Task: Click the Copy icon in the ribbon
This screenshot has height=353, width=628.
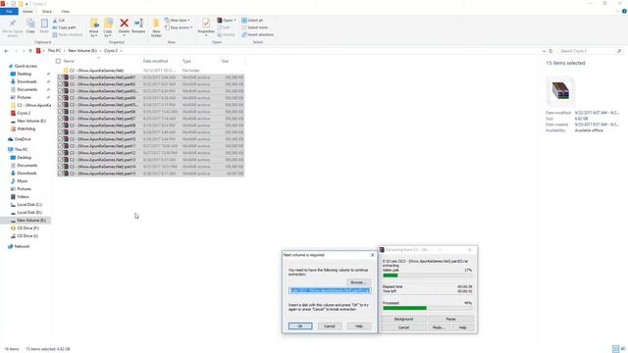Action: 30,25
